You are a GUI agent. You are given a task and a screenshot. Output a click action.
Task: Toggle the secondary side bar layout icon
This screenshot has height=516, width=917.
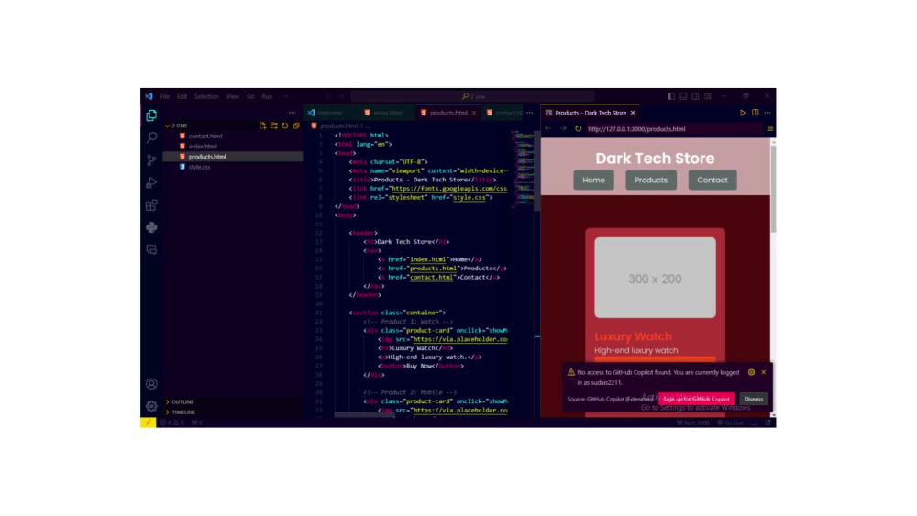pyautogui.click(x=695, y=96)
